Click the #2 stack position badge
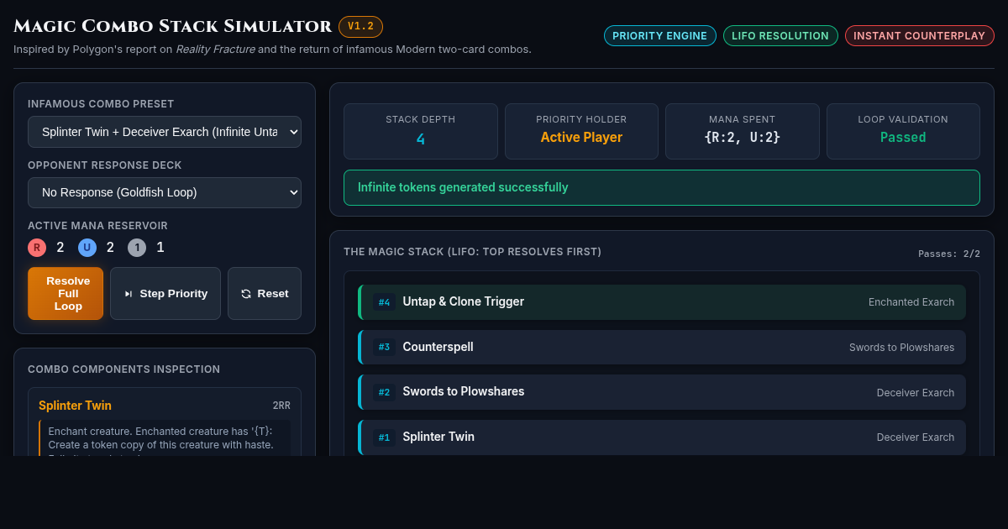Screen dimensions: 1008x529 coord(384,392)
